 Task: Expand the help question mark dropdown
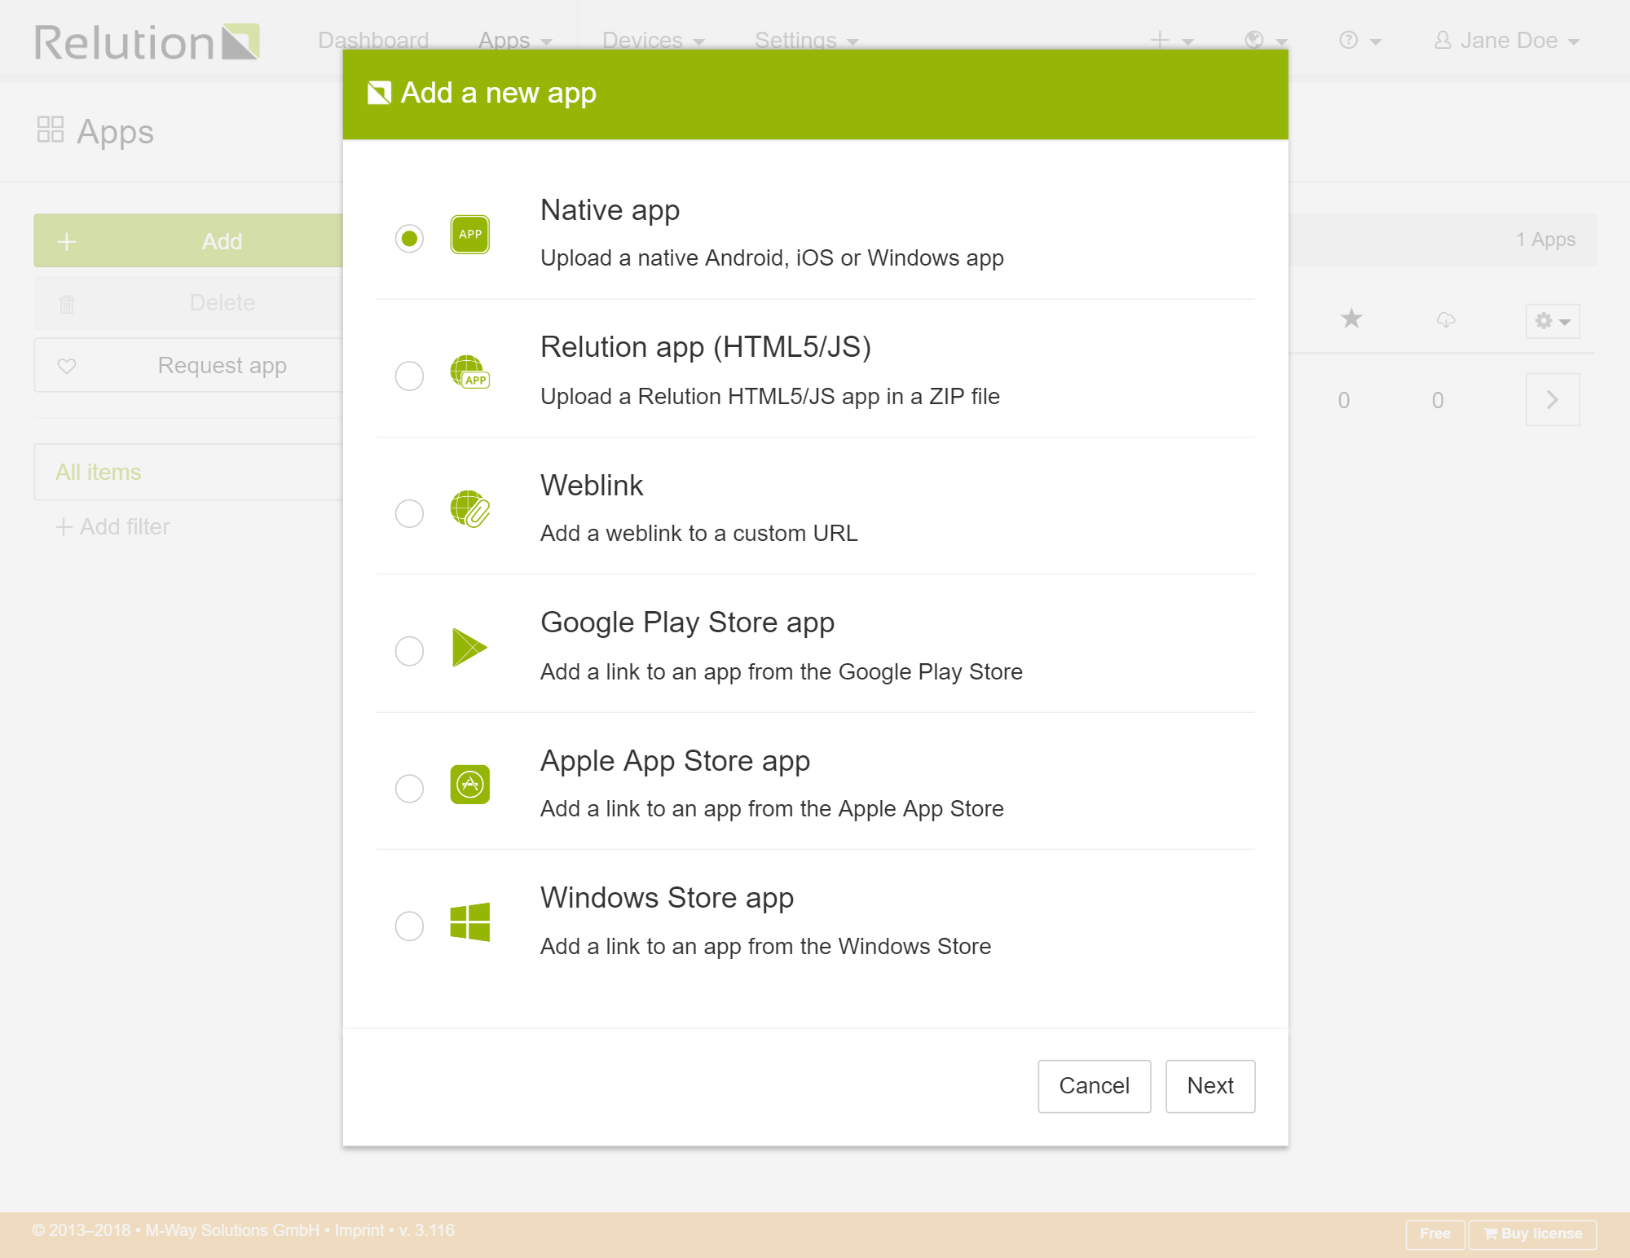point(1360,40)
